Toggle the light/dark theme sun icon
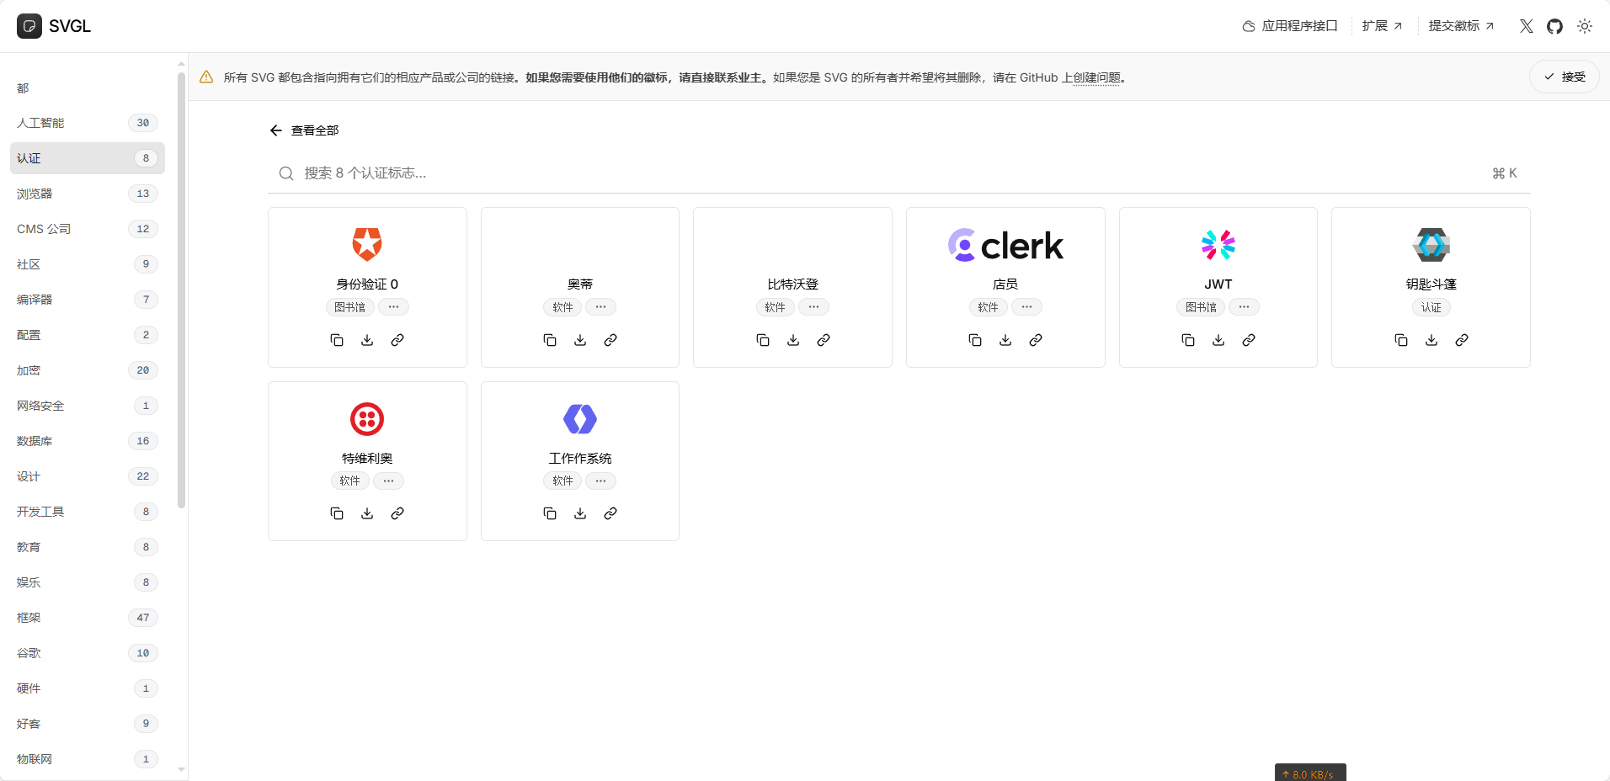Viewport: 1610px width, 781px height. [x=1585, y=26]
